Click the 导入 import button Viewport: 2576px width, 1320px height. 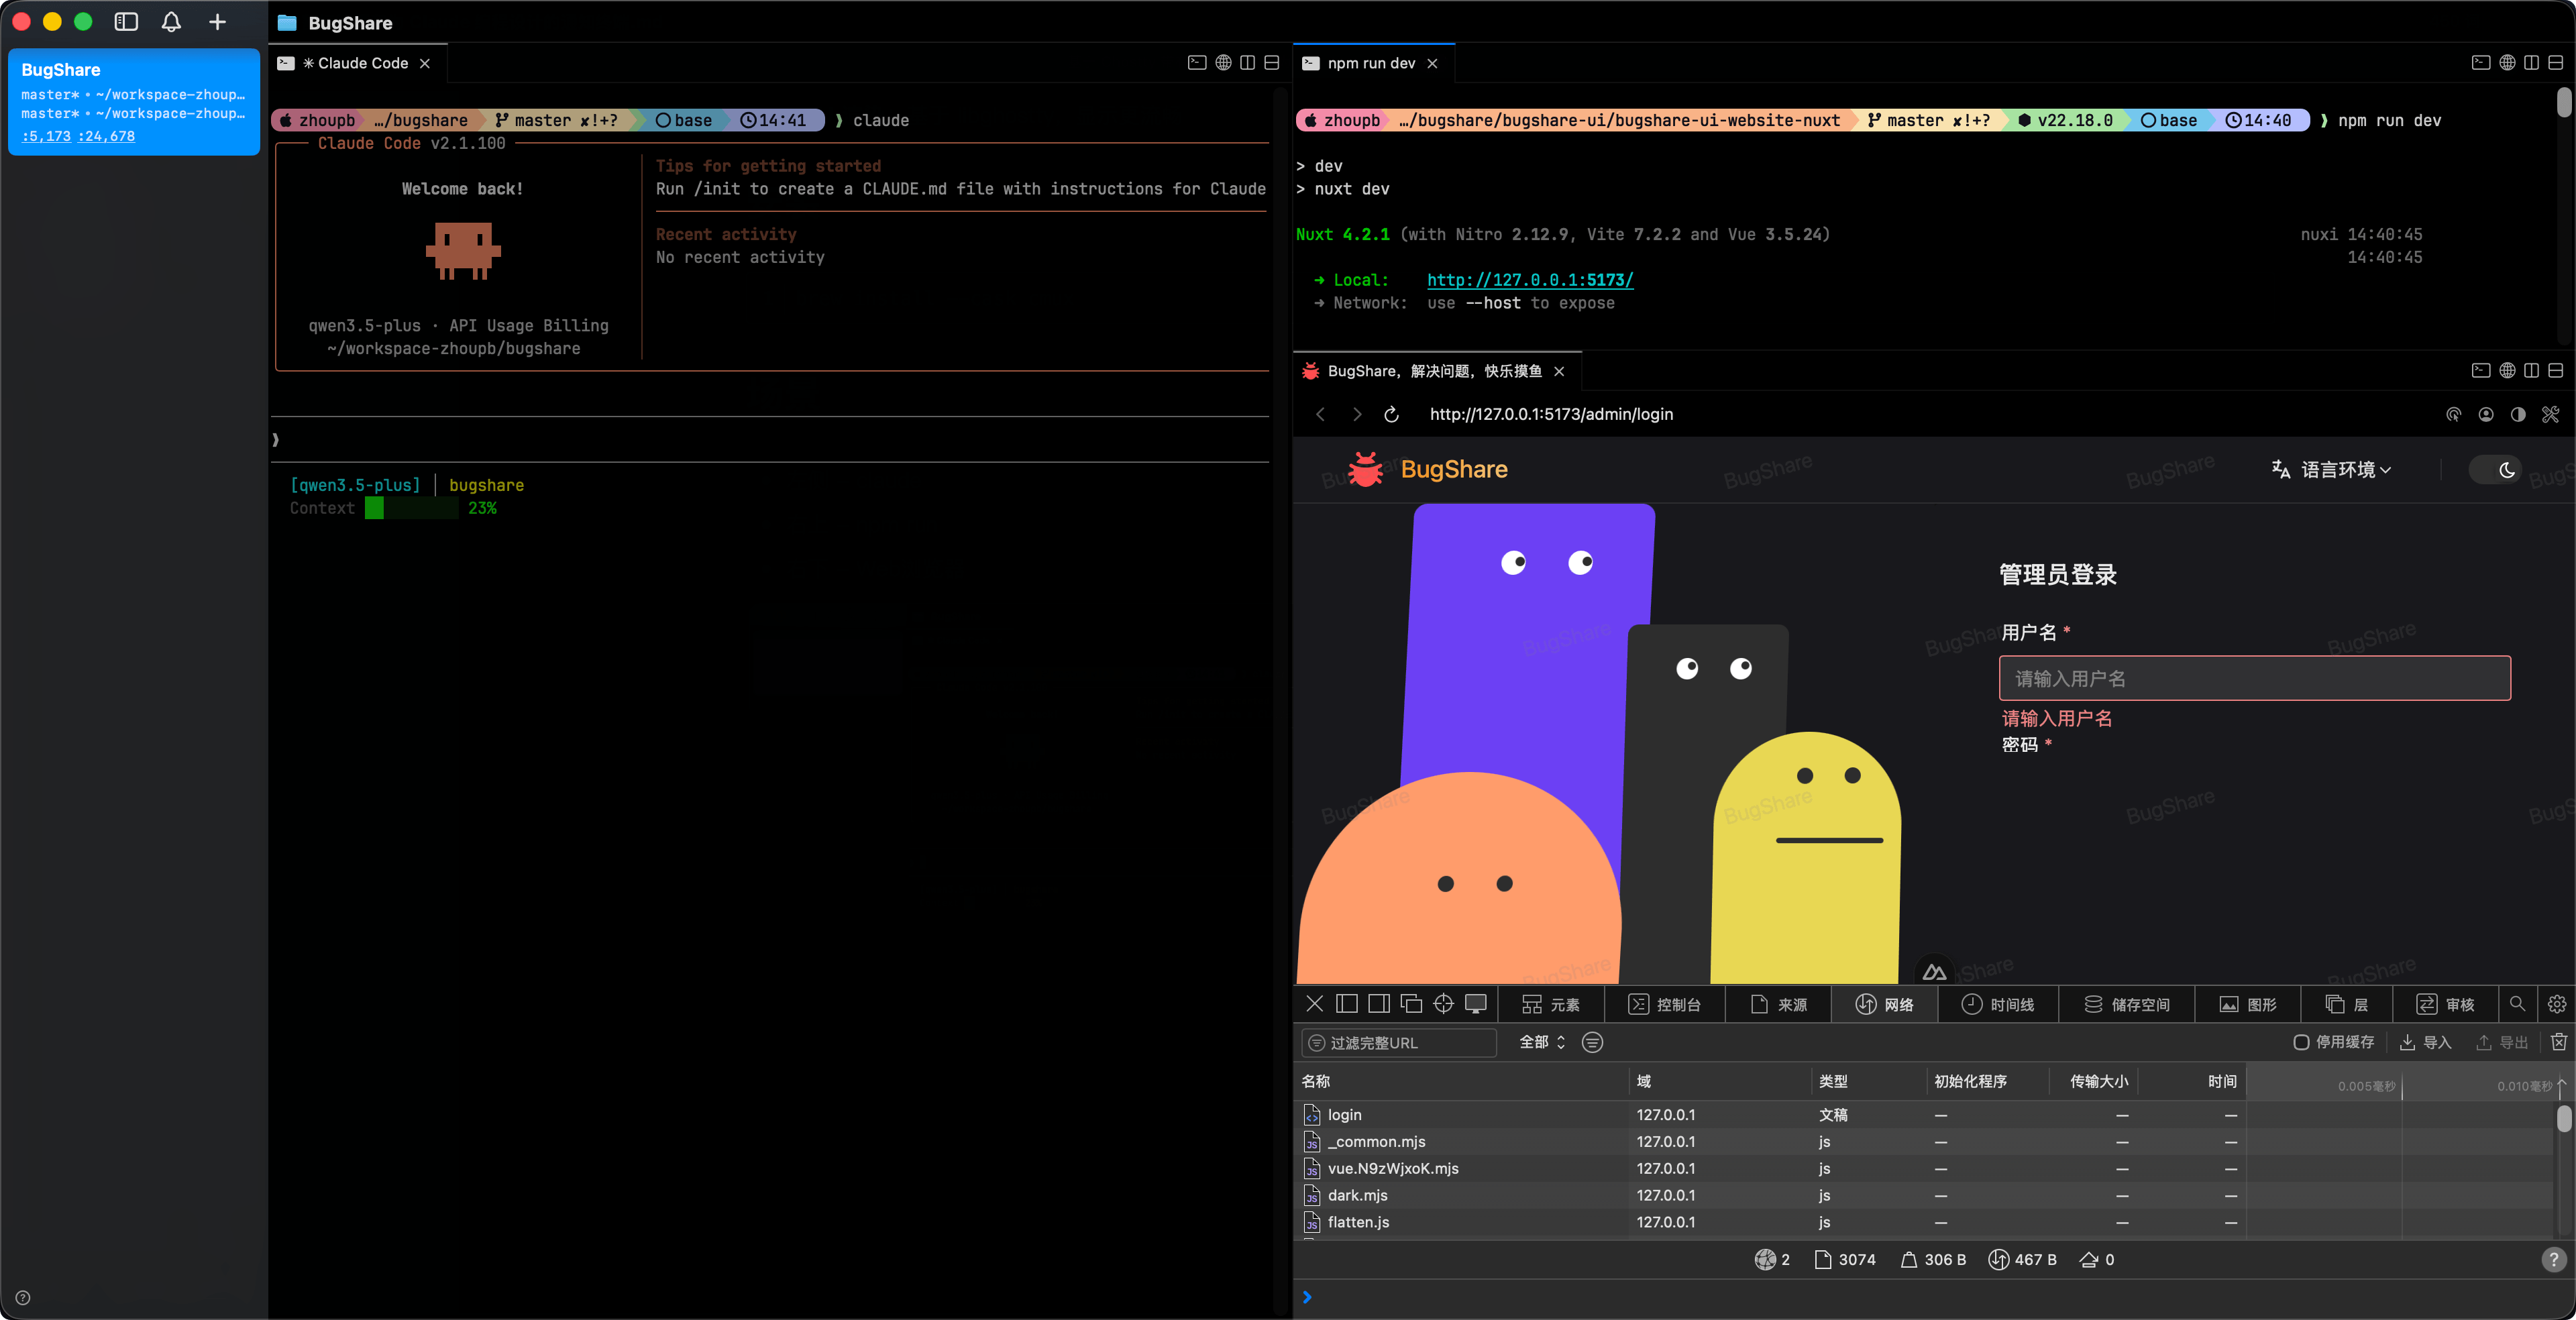(2425, 1042)
